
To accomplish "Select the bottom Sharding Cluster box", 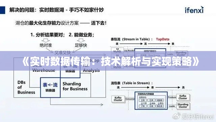I will pyautogui.click(x=183, y=106).
